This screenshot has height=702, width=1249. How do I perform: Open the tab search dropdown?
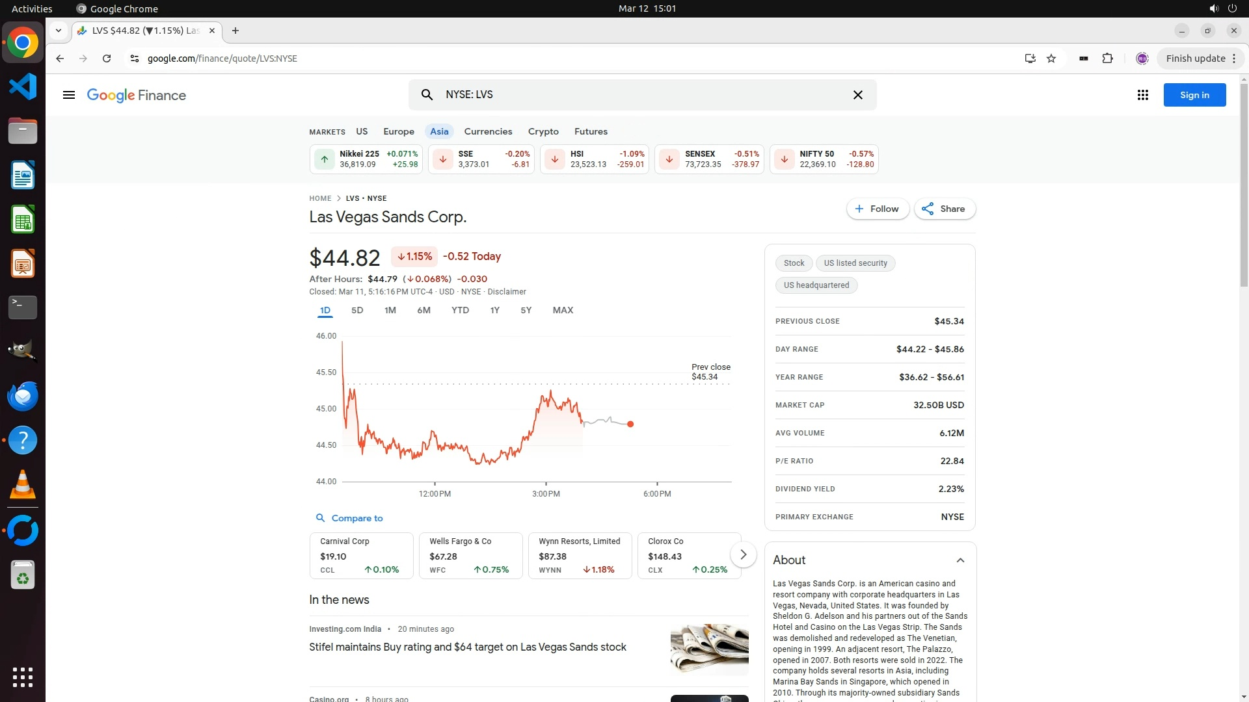click(59, 31)
